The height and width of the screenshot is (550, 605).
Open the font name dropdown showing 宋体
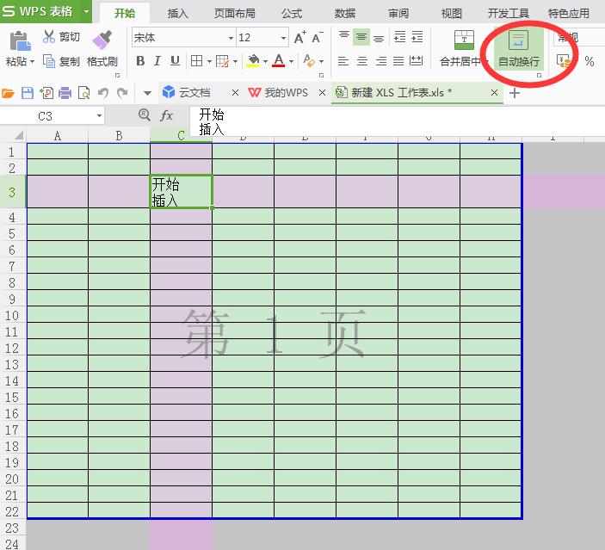point(231,38)
